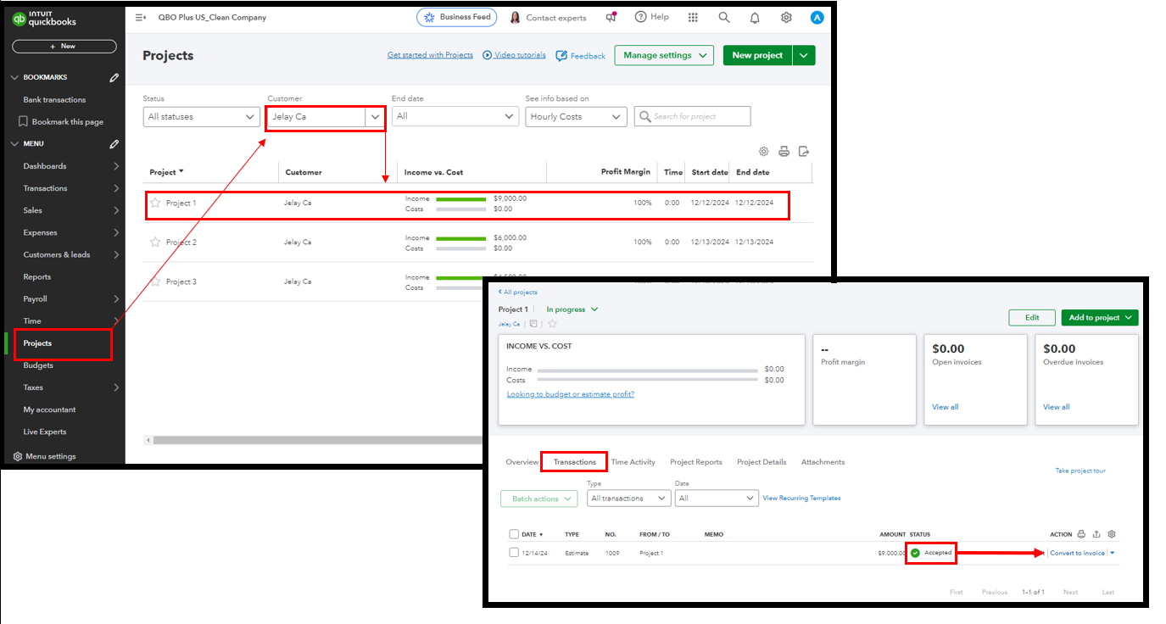Image resolution: width=1166 pixels, height=624 pixels.
Task: Edit bookmarks using the BOOKMARKS pencil icon
Action: (x=114, y=77)
